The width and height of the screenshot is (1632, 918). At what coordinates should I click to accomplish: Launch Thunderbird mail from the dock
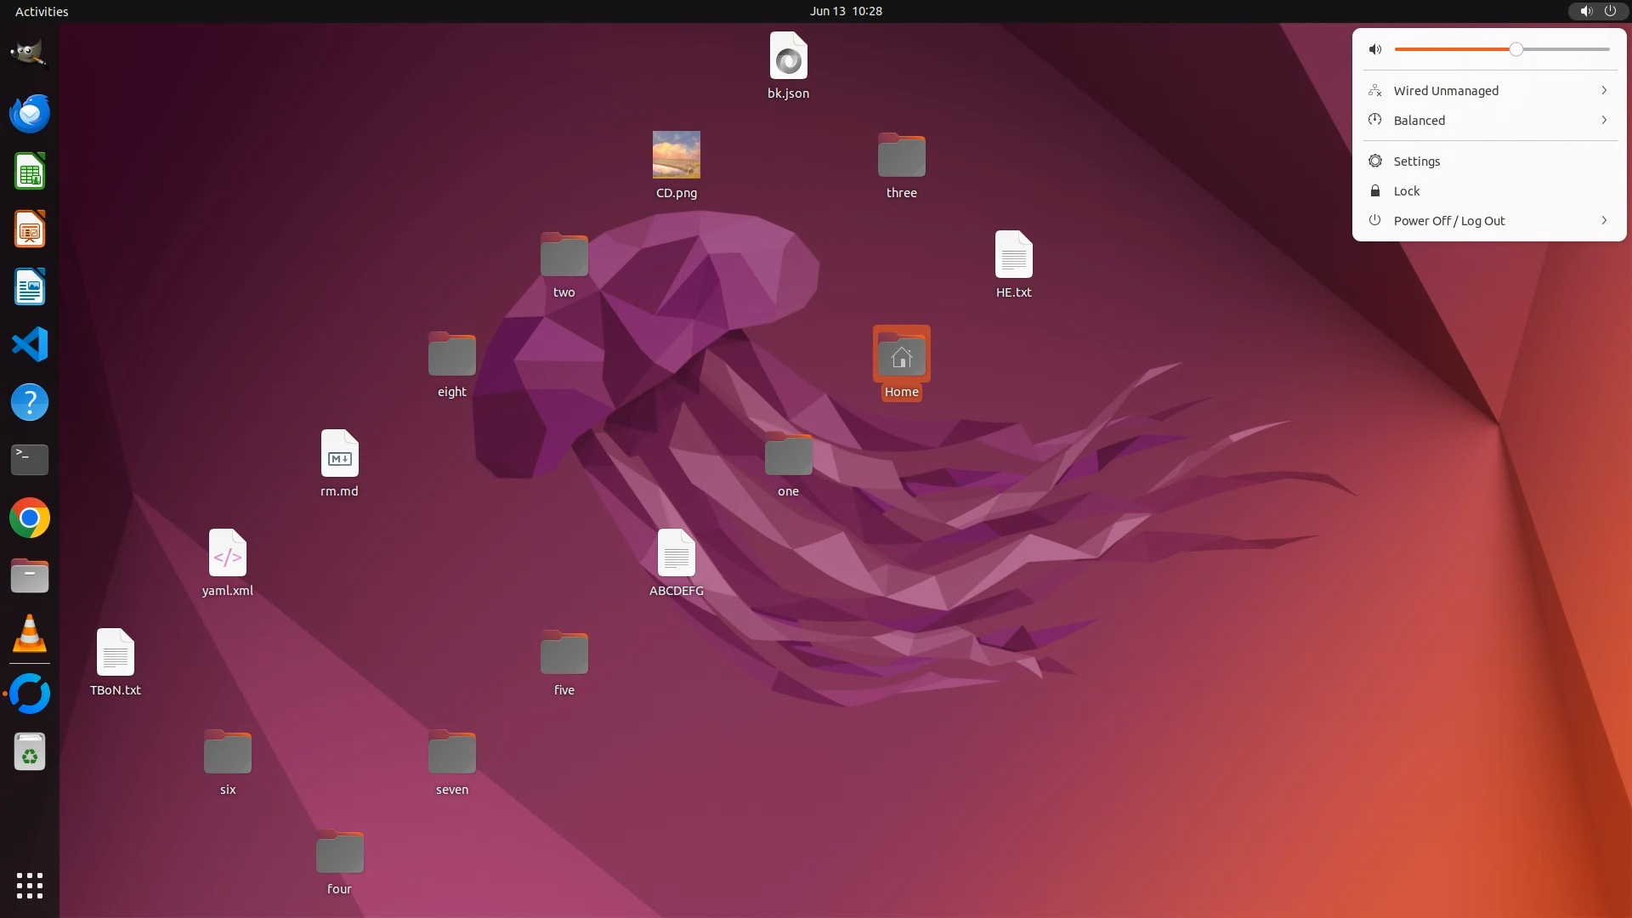[30, 113]
